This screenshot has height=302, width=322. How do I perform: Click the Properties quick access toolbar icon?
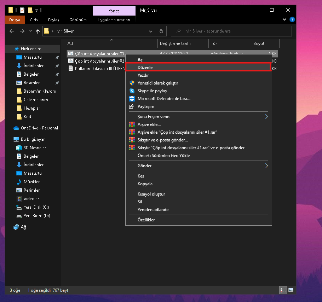click(x=22, y=10)
